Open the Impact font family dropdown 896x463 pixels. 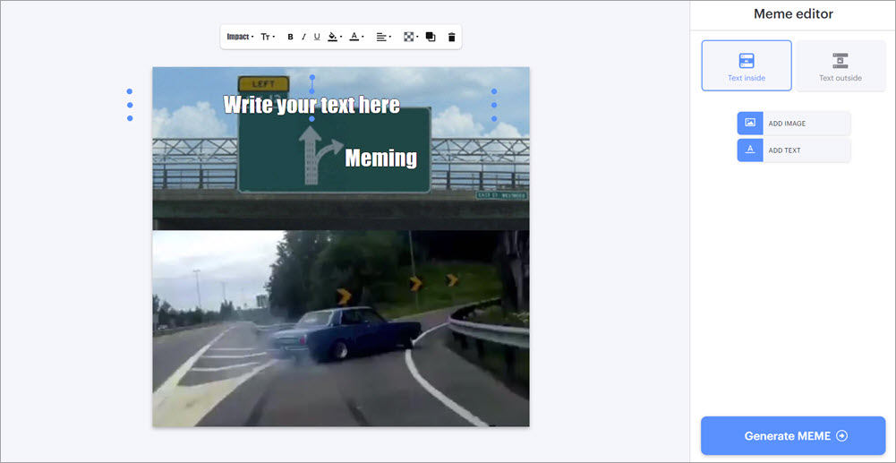[x=240, y=37]
